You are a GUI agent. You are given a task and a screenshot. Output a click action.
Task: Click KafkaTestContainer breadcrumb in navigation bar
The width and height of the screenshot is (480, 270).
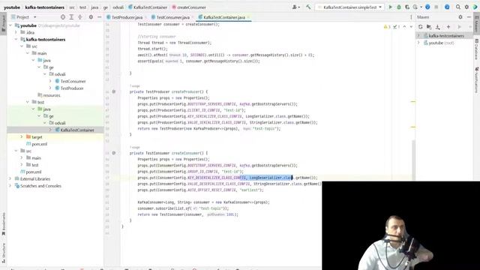148,7
